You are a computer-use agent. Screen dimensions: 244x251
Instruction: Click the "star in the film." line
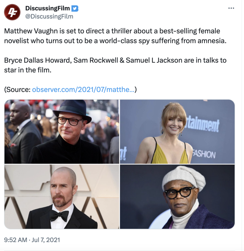[27, 70]
